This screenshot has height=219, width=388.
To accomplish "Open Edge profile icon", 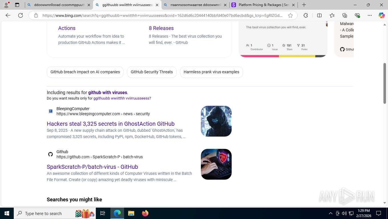I will coord(6,5).
